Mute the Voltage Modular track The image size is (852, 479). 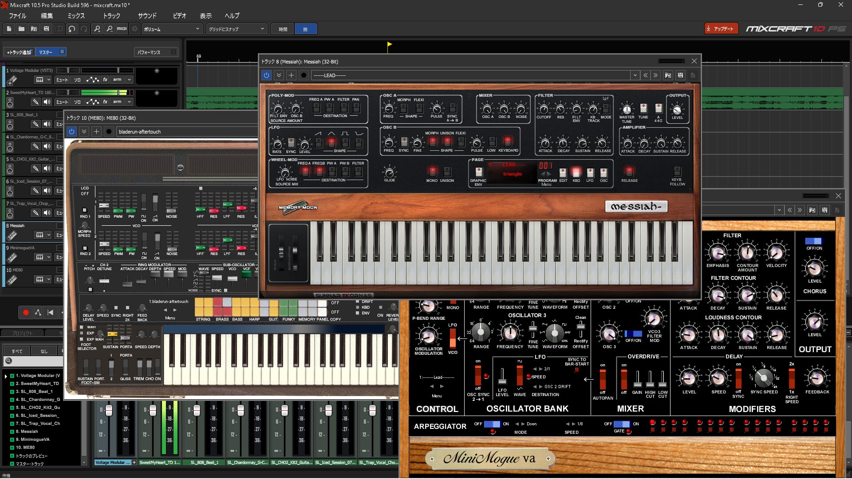pyautogui.click(x=62, y=80)
